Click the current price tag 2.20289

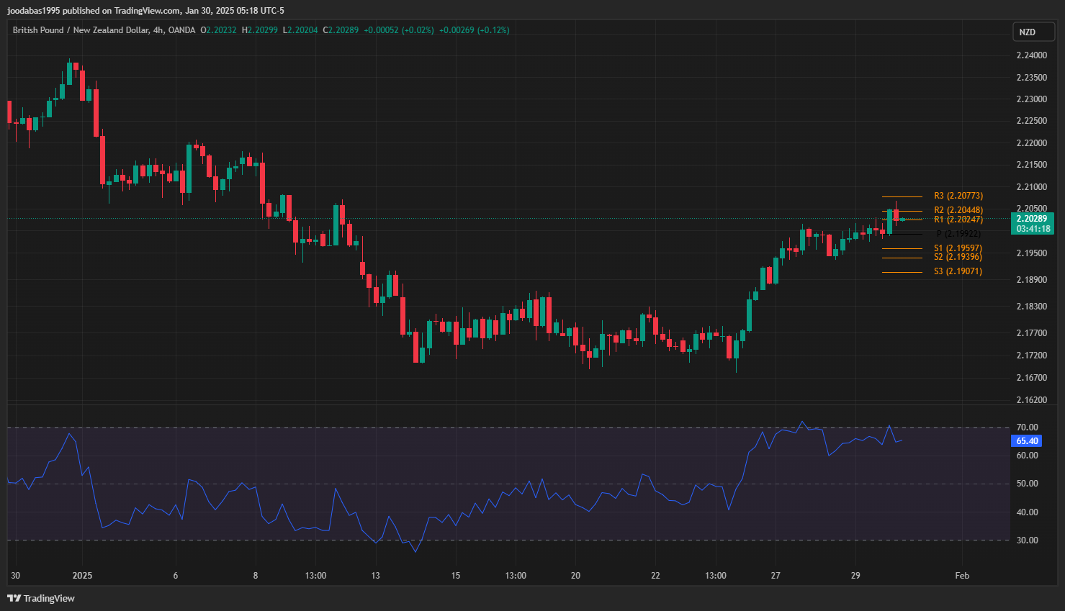click(1032, 219)
